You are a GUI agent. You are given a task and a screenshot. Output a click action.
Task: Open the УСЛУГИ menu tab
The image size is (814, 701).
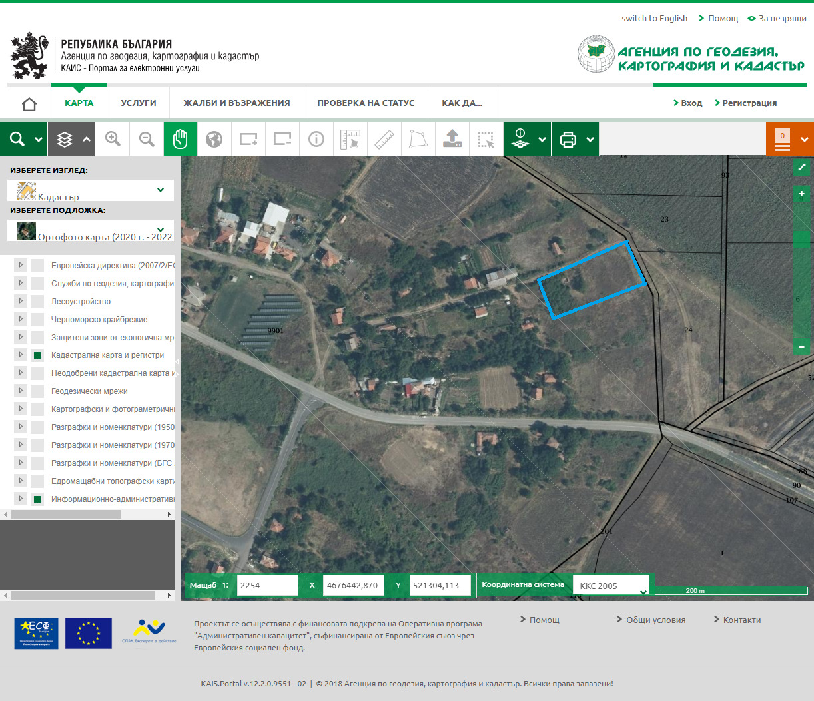(139, 103)
